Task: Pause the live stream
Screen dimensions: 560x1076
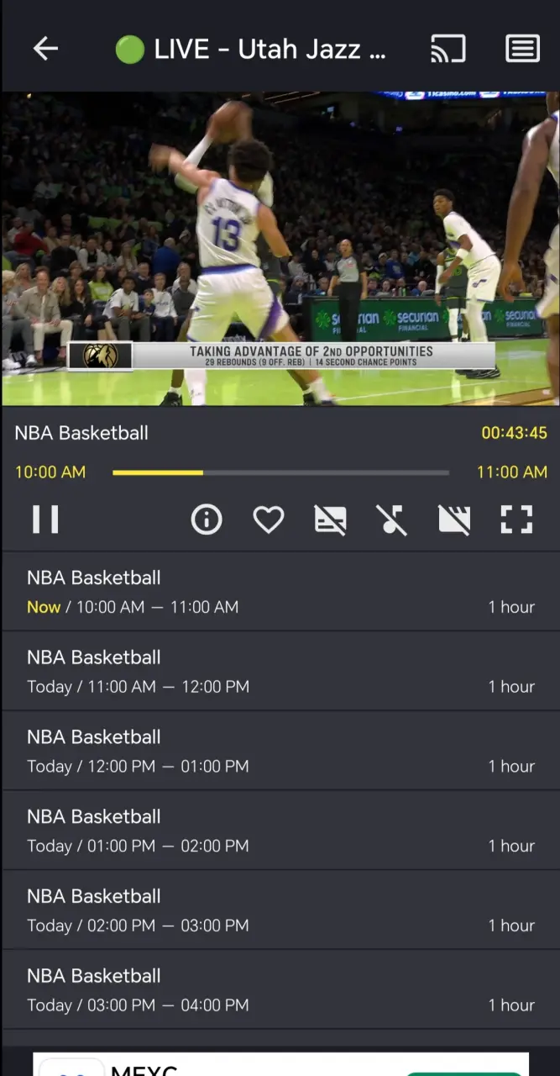Action: (x=45, y=519)
